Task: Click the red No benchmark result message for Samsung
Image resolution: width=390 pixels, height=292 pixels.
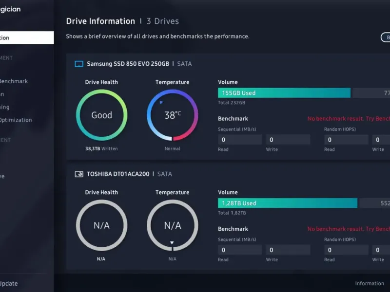Action: tap(349, 119)
